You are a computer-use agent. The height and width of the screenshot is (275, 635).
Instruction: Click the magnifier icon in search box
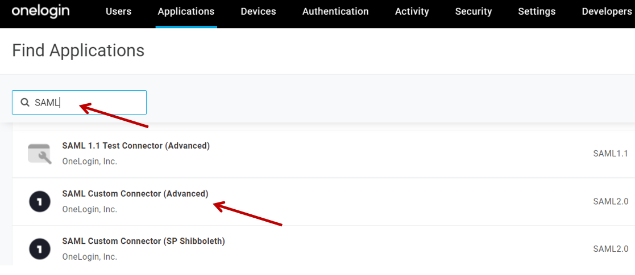pyautogui.click(x=25, y=103)
